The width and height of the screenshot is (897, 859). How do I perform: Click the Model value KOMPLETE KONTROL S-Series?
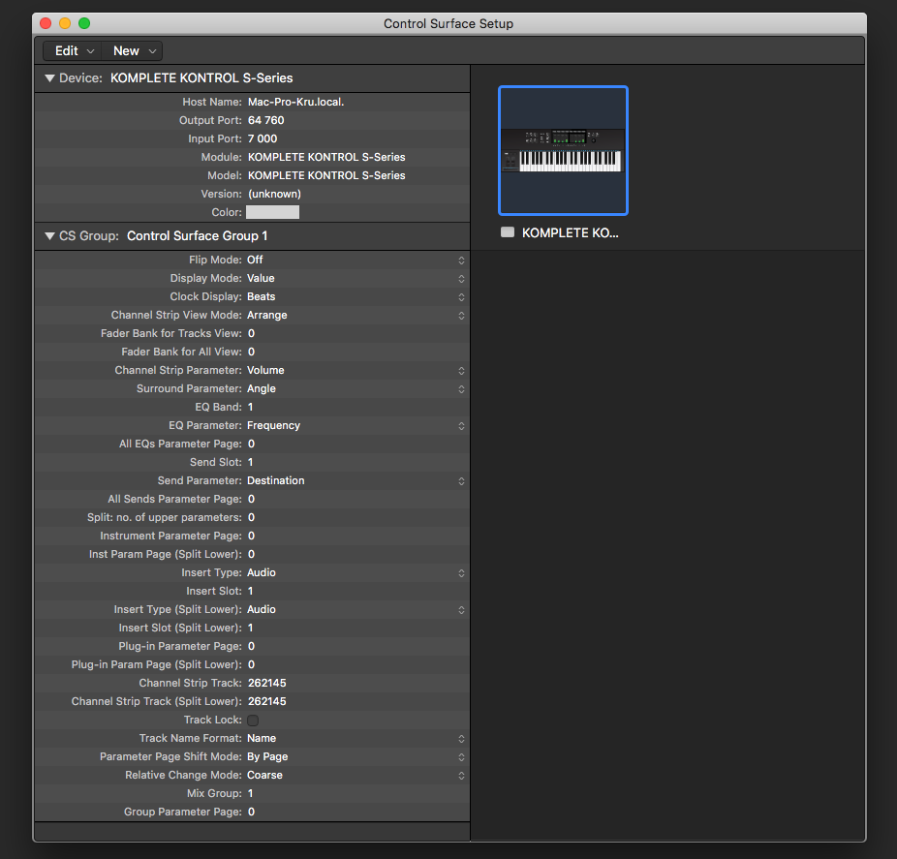(x=326, y=175)
